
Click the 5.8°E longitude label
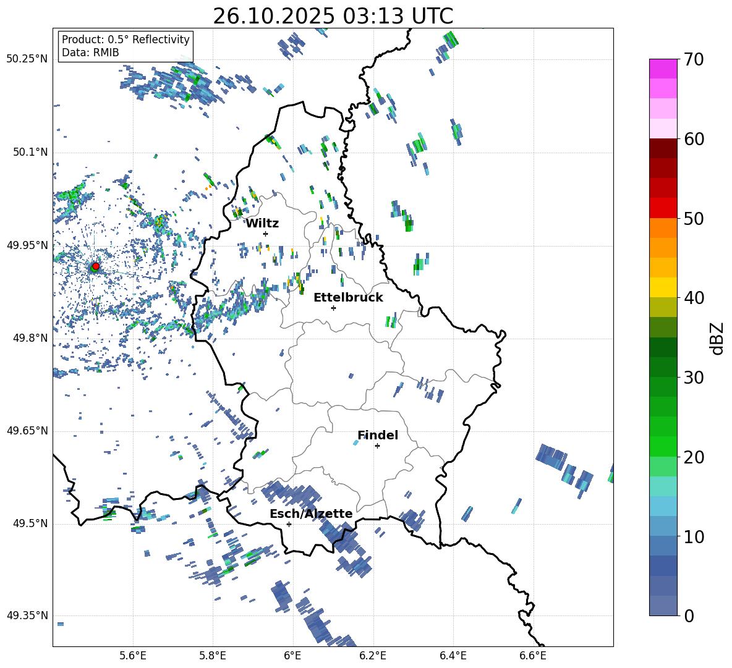[213, 656]
